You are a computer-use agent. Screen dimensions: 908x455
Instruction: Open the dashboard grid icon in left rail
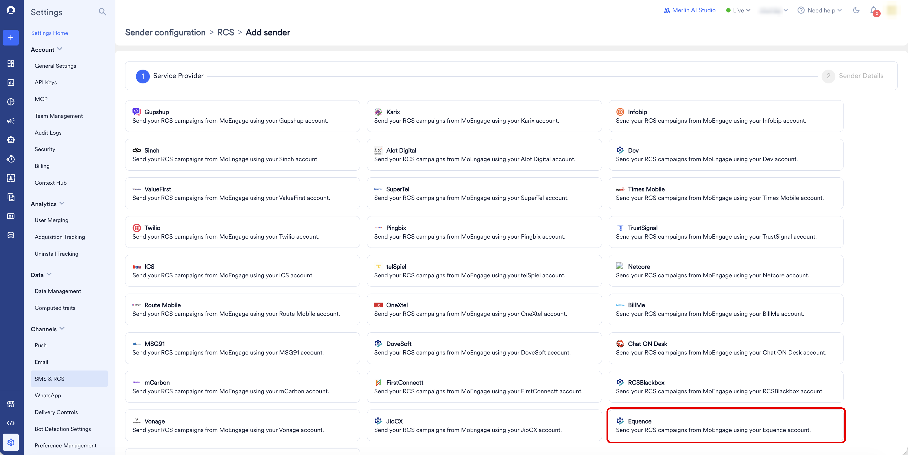pyautogui.click(x=11, y=63)
